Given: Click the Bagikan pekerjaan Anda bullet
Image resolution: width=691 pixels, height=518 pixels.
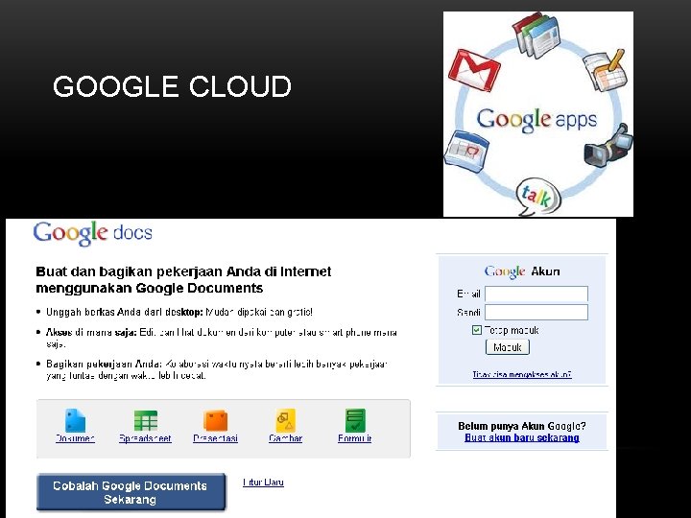Looking at the screenshot, I should [216, 369].
